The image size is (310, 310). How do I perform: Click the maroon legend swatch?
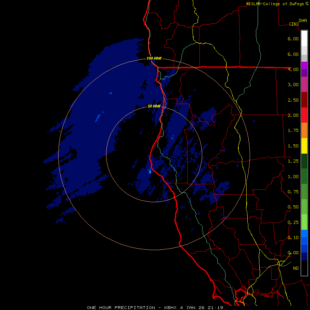304,100
